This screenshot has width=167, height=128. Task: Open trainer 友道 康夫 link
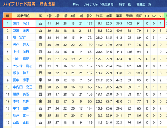pyautogui.click(x=21, y=31)
